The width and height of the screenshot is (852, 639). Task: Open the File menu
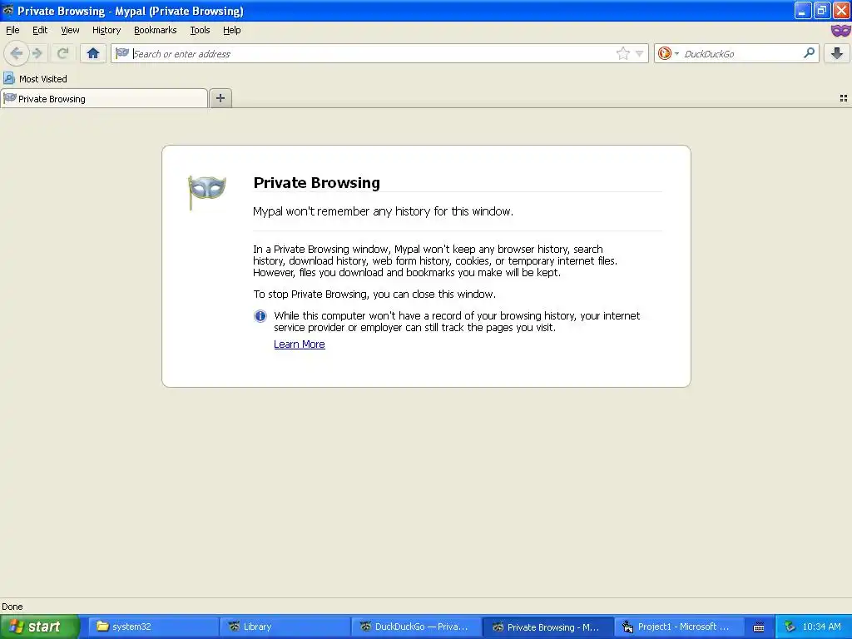(x=12, y=30)
